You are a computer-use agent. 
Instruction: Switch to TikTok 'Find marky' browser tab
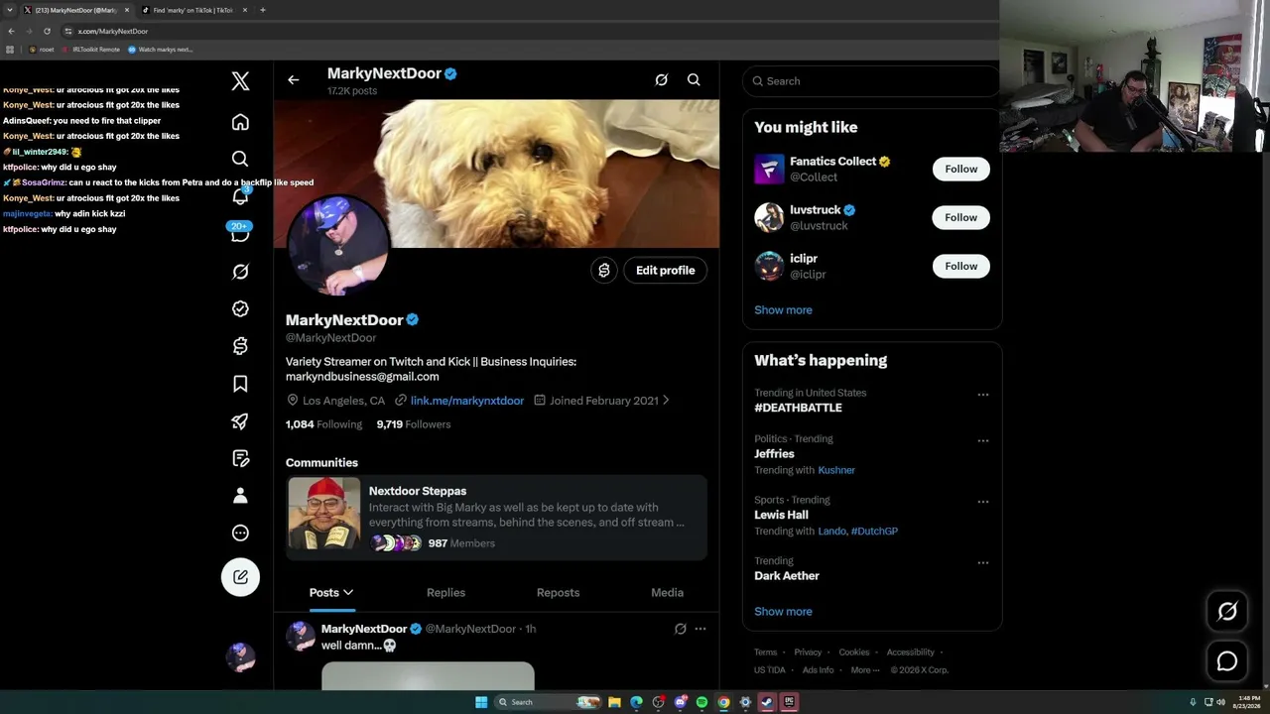tap(194, 10)
